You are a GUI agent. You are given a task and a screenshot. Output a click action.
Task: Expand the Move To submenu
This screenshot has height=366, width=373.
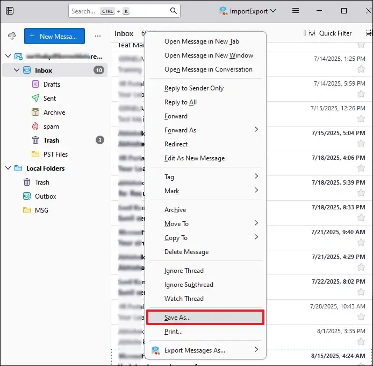256,223
